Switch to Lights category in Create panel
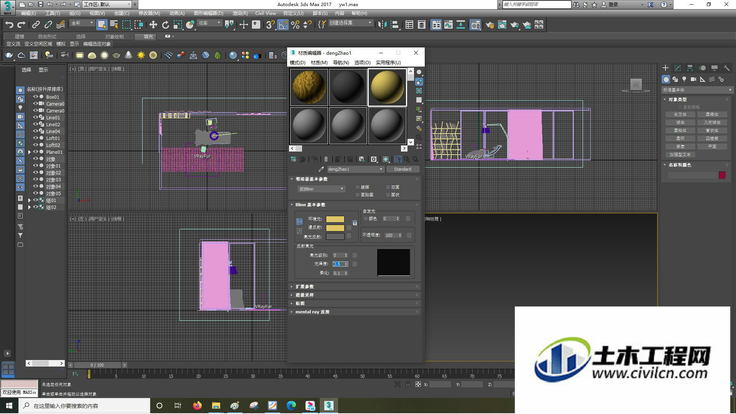Image resolution: width=736 pixels, height=414 pixels. point(684,79)
